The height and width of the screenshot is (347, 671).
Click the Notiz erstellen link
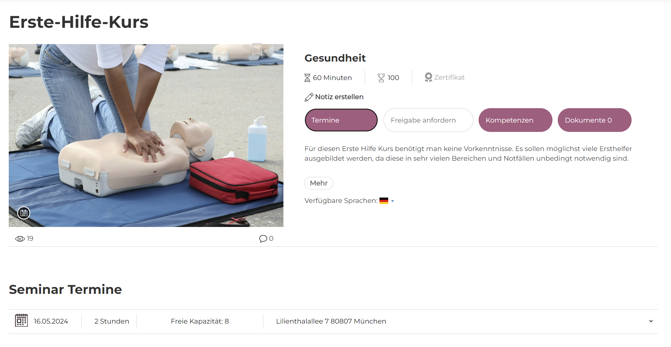[x=339, y=97]
